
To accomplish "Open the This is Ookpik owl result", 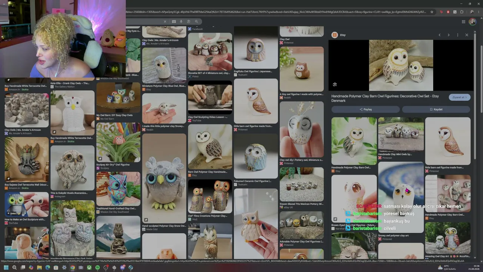I will [72, 168].
